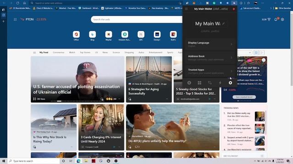Open the Other favorites folder

point(283,8)
